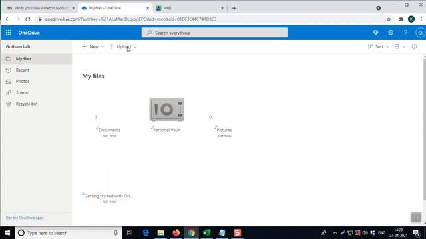Click the pause button at bottom right

[x=416, y=217]
